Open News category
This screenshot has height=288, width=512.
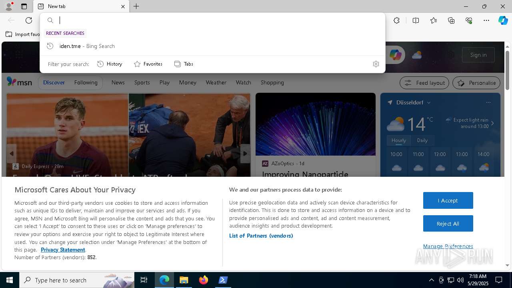(x=118, y=82)
